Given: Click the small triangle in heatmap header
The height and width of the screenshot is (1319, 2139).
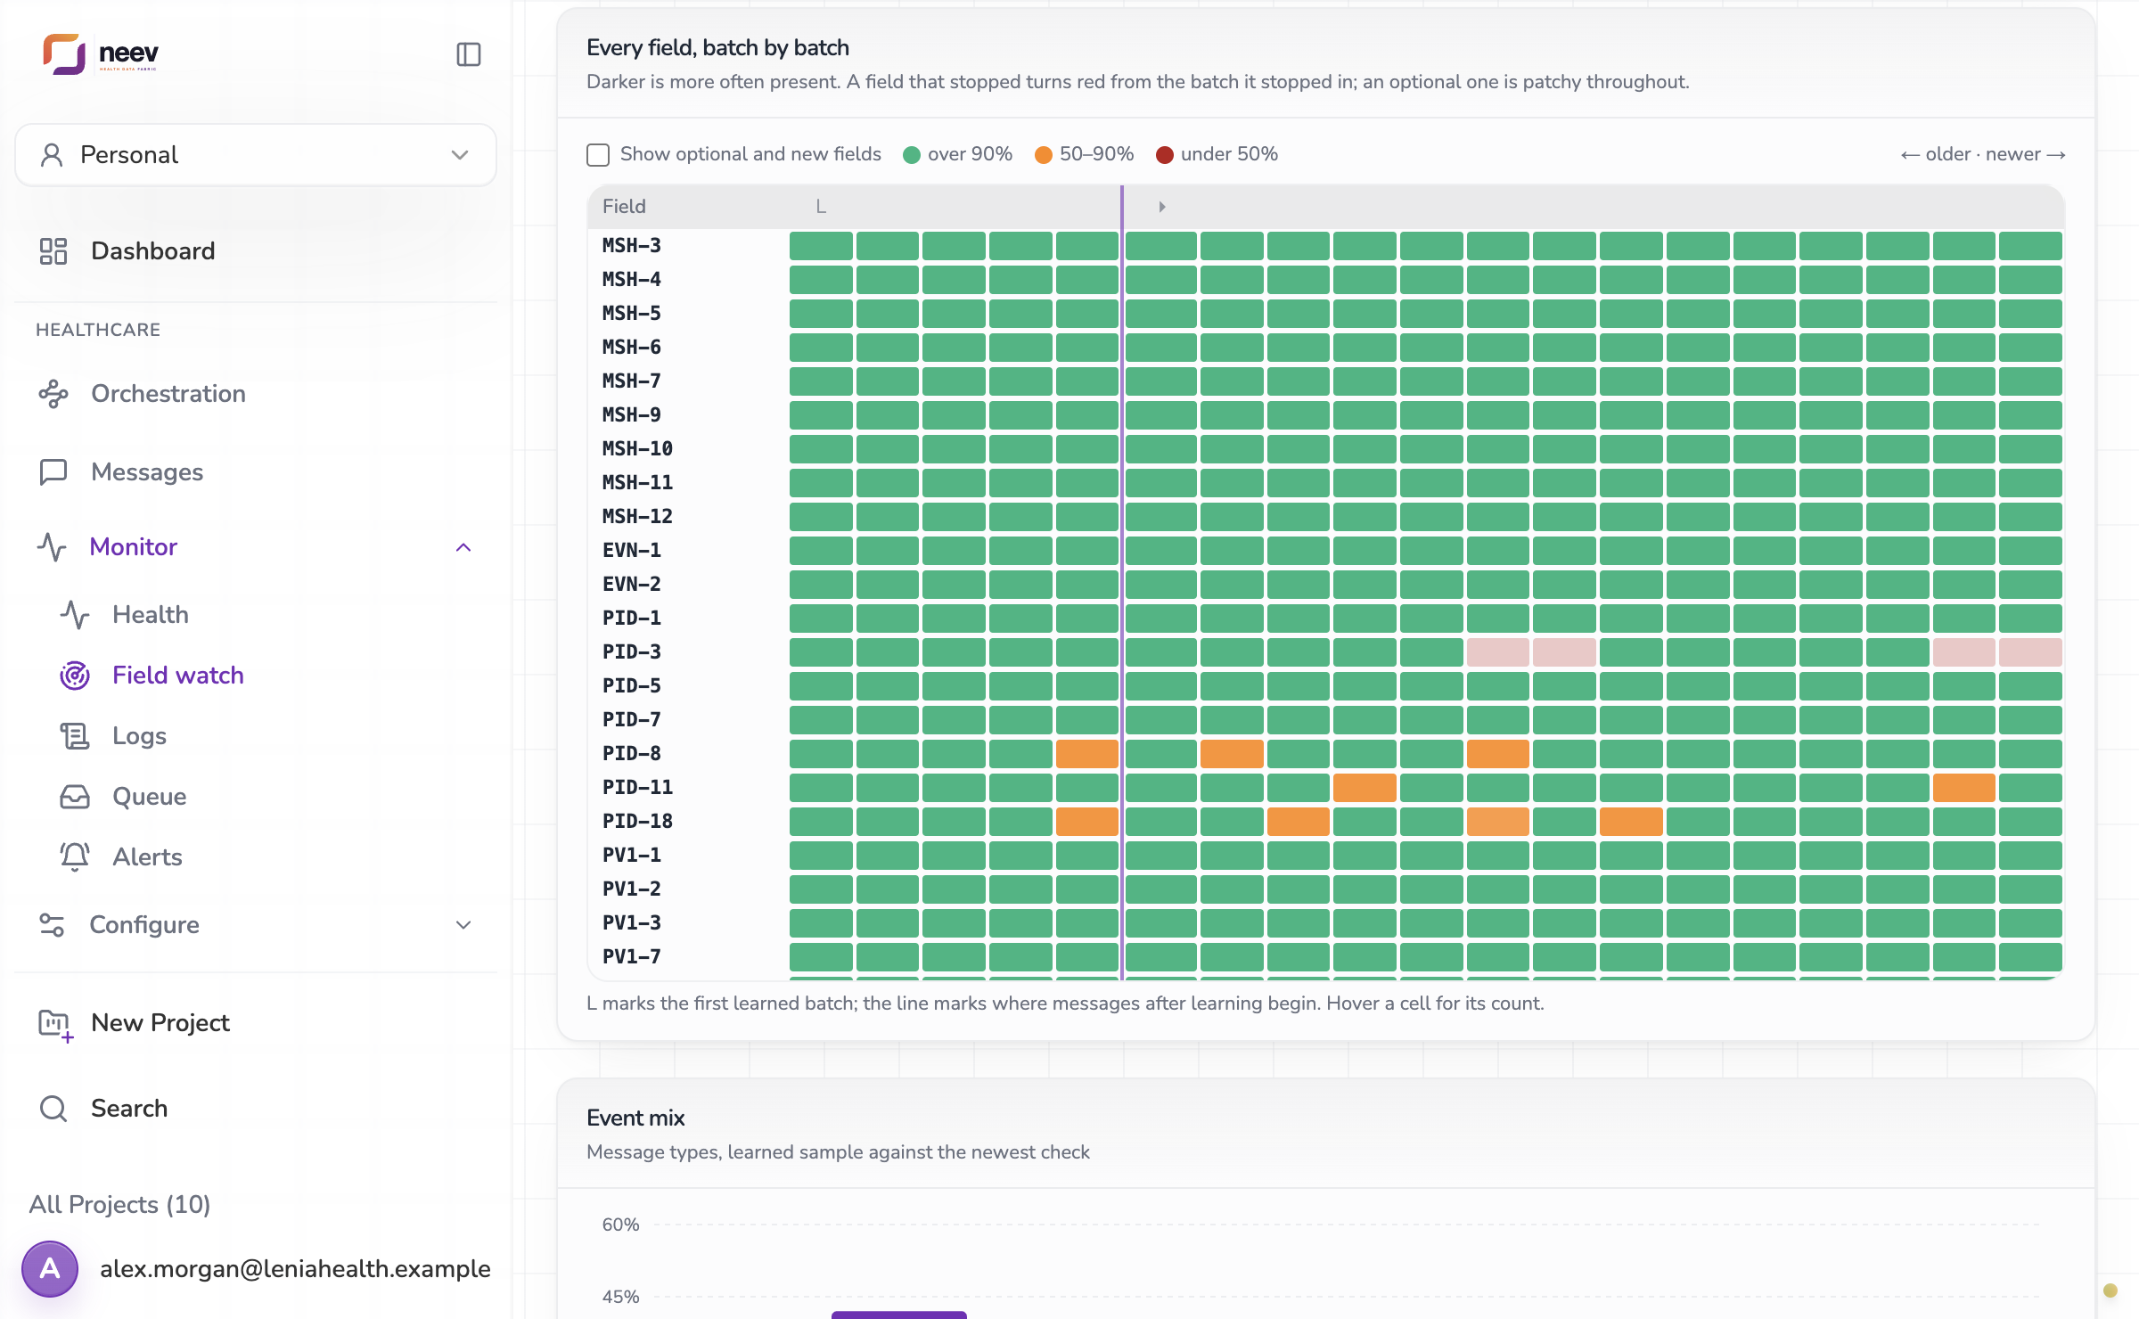Looking at the screenshot, I should click(x=1161, y=207).
